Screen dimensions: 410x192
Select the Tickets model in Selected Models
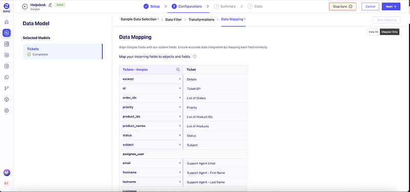coord(63,51)
